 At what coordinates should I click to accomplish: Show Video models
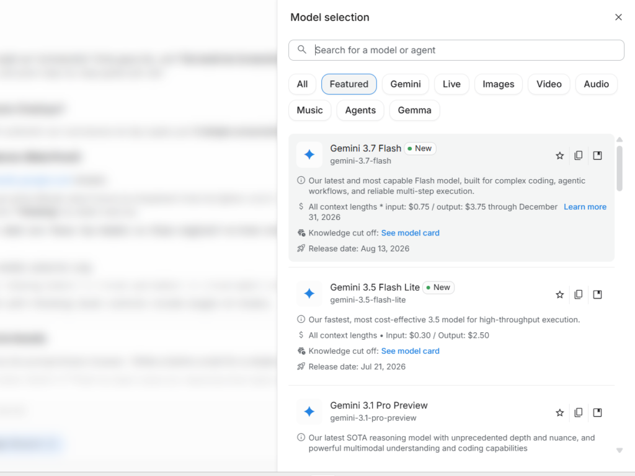[549, 84]
